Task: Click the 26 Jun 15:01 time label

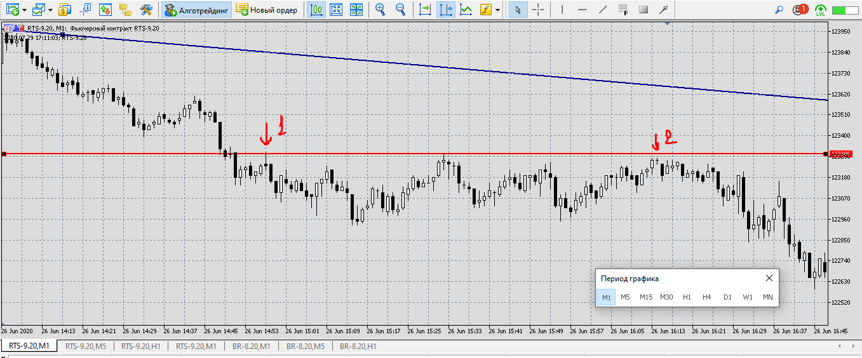Action: (304, 331)
